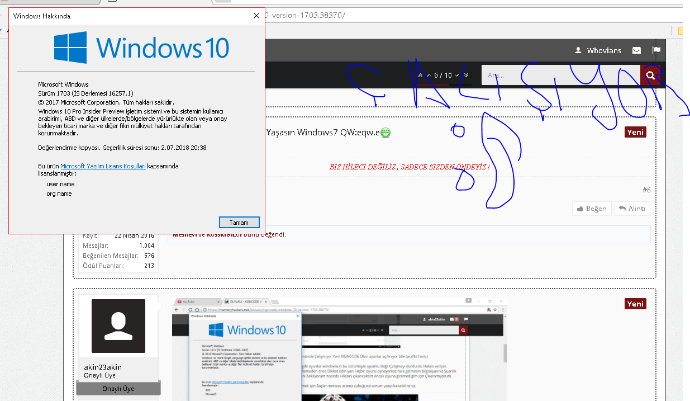Viewport: 690px width, 401px height.
Task: Click the red BİZ HİLECİ DEĞİLİZ signature text
Action: [x=410, y=167]
